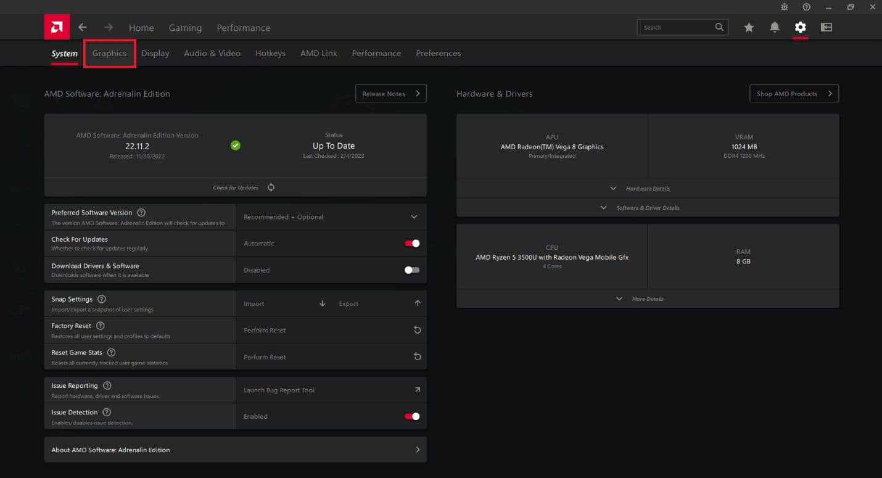Image resolution: width=882 pixels, height=478 pixels.
Task: Click the AMD Radeon(TM) Vega 8 Graphics text
Action: point(552,147)
